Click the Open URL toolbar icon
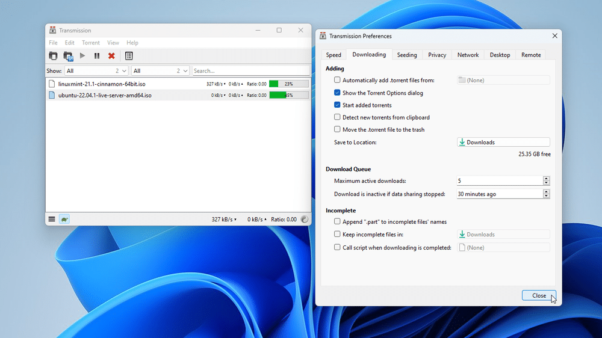Screen dimensions: 602x338 coord(68,56)
